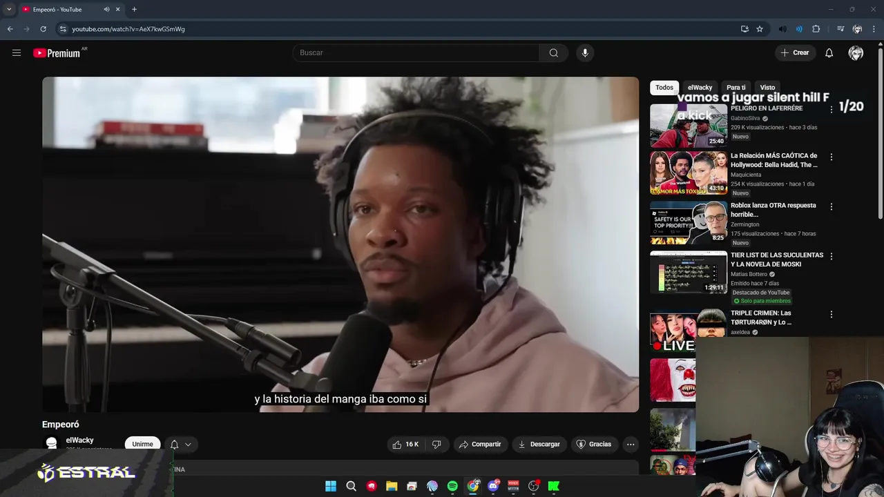This screenshot has height=497, width=884.
Task: Dislike the video with thumbs-down
Action: point(436,445)
